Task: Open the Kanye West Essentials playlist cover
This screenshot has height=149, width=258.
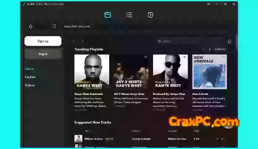Action: 92,72
